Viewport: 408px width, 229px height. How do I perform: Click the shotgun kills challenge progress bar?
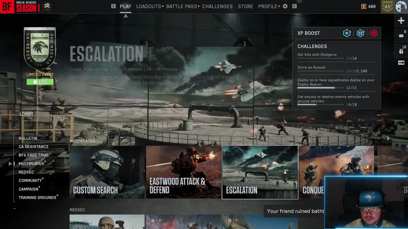321,59
